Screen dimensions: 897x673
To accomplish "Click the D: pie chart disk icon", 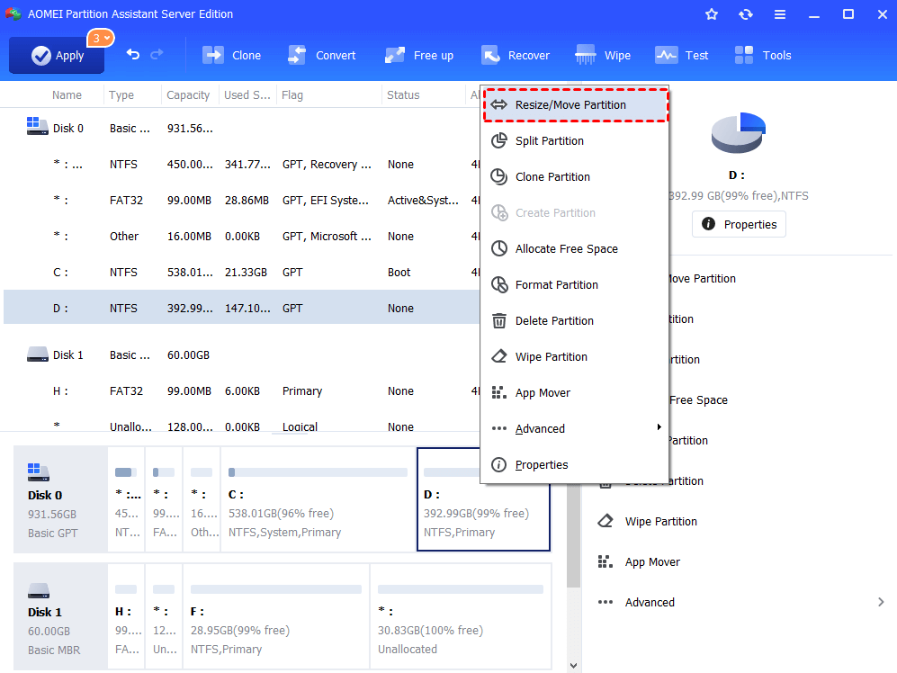I will (x=738, y=132).
